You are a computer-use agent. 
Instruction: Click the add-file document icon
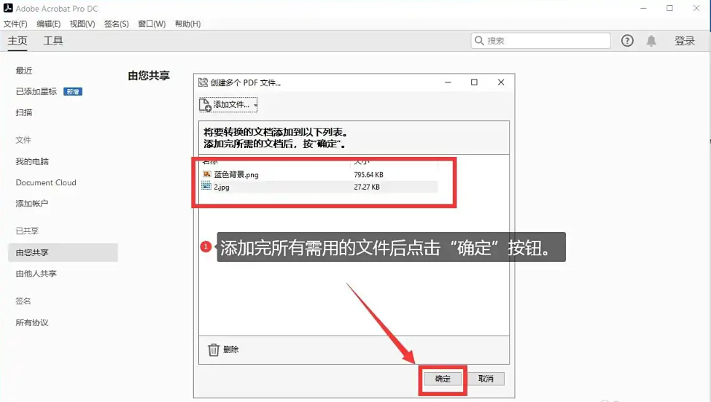click(205, 105)
